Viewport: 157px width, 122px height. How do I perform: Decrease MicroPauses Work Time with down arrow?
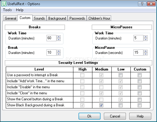146,39
